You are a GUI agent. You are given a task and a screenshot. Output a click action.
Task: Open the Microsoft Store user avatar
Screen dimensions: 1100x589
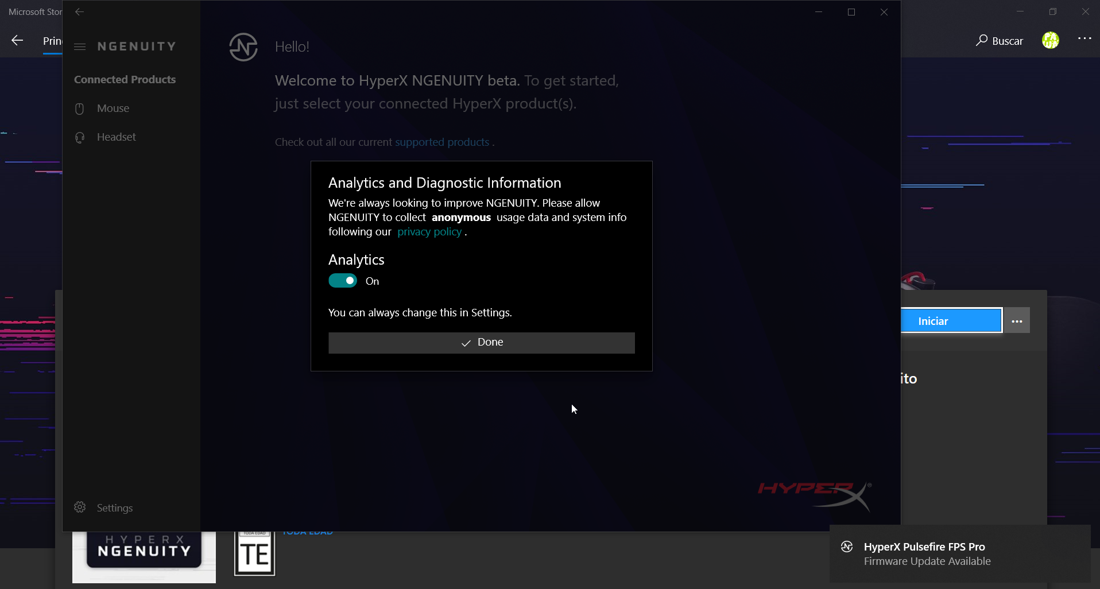tap(1051, 40)
